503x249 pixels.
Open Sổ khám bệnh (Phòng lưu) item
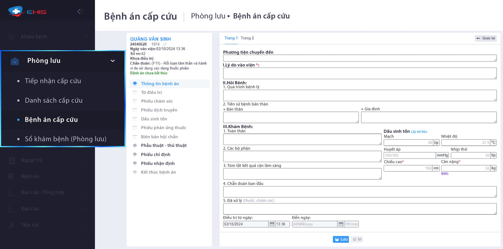pyautogui.click(x=66, y=139)
